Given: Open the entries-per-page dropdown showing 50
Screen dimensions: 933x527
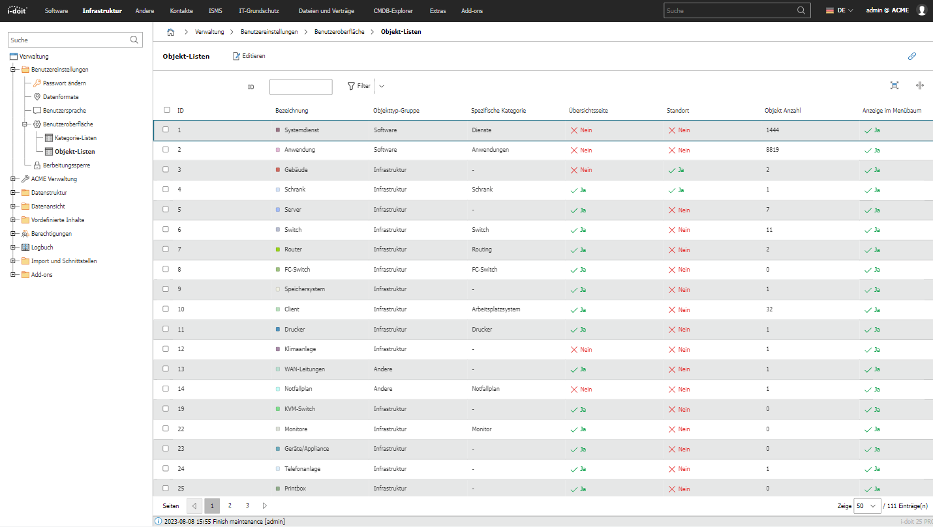Looking at the screenshot, I should pos(866,506).
